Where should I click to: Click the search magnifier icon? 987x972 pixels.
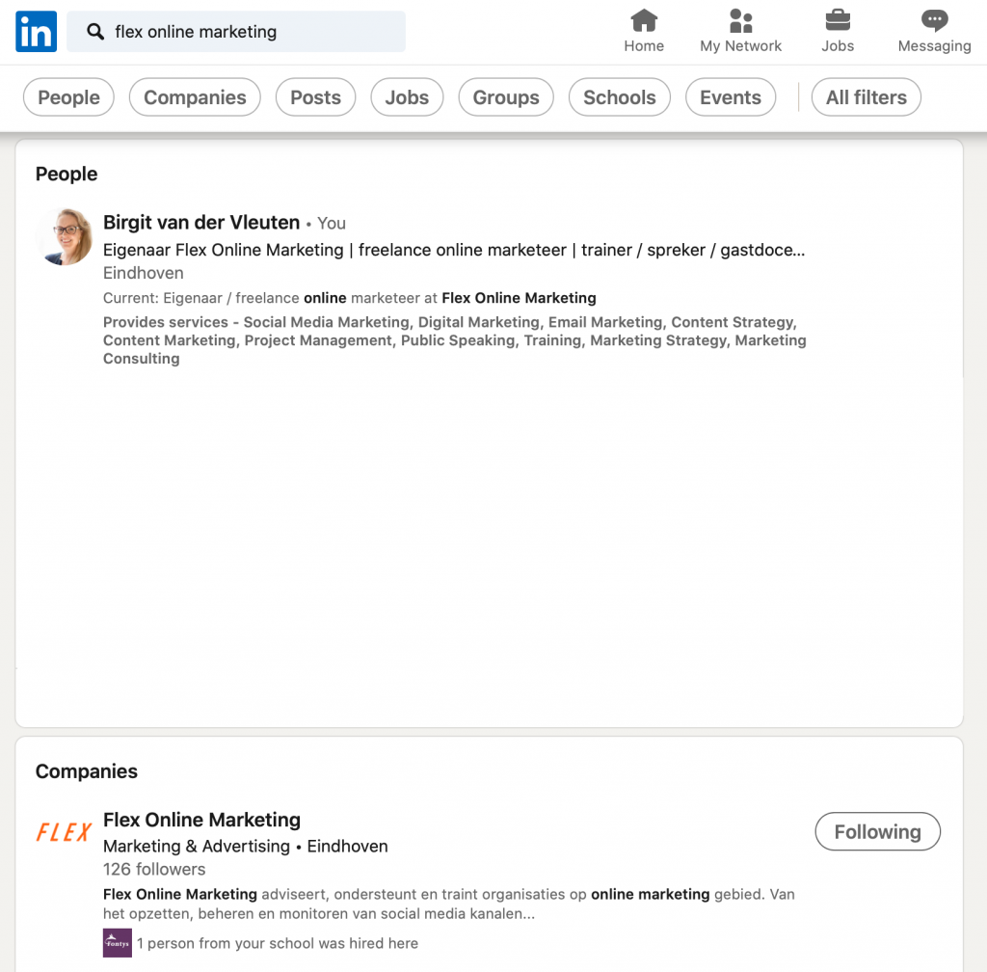click(95, 32)
